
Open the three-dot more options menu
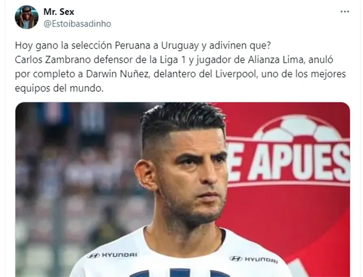[344, 12]
